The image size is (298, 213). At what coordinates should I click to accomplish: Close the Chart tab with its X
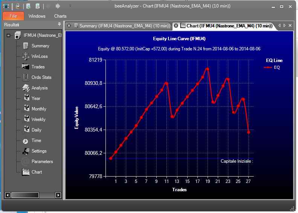176,26
